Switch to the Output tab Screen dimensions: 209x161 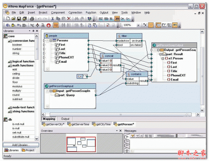[65, 119]
